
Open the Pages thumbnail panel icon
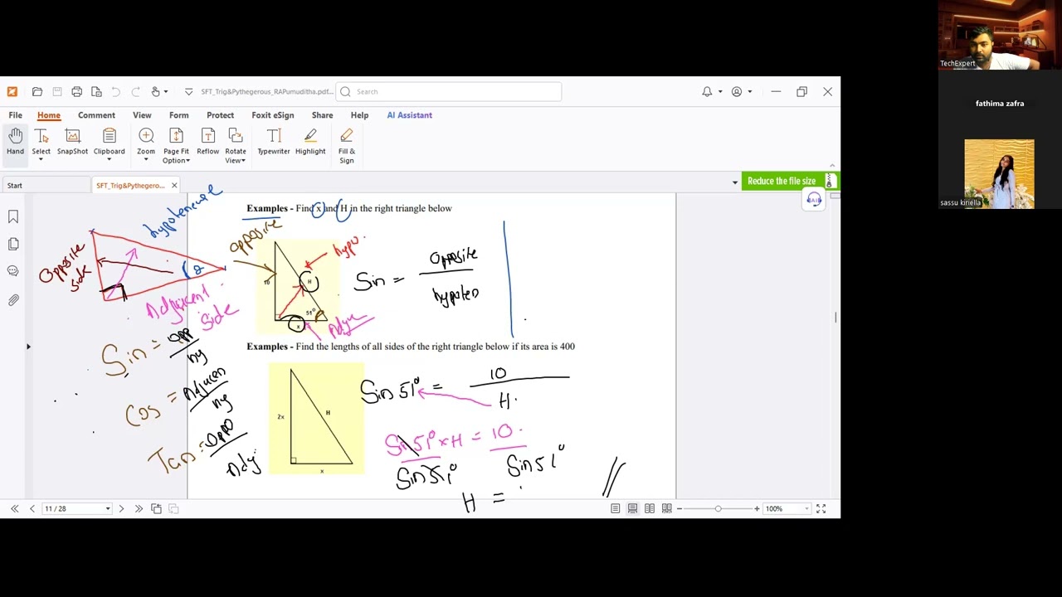13,244
